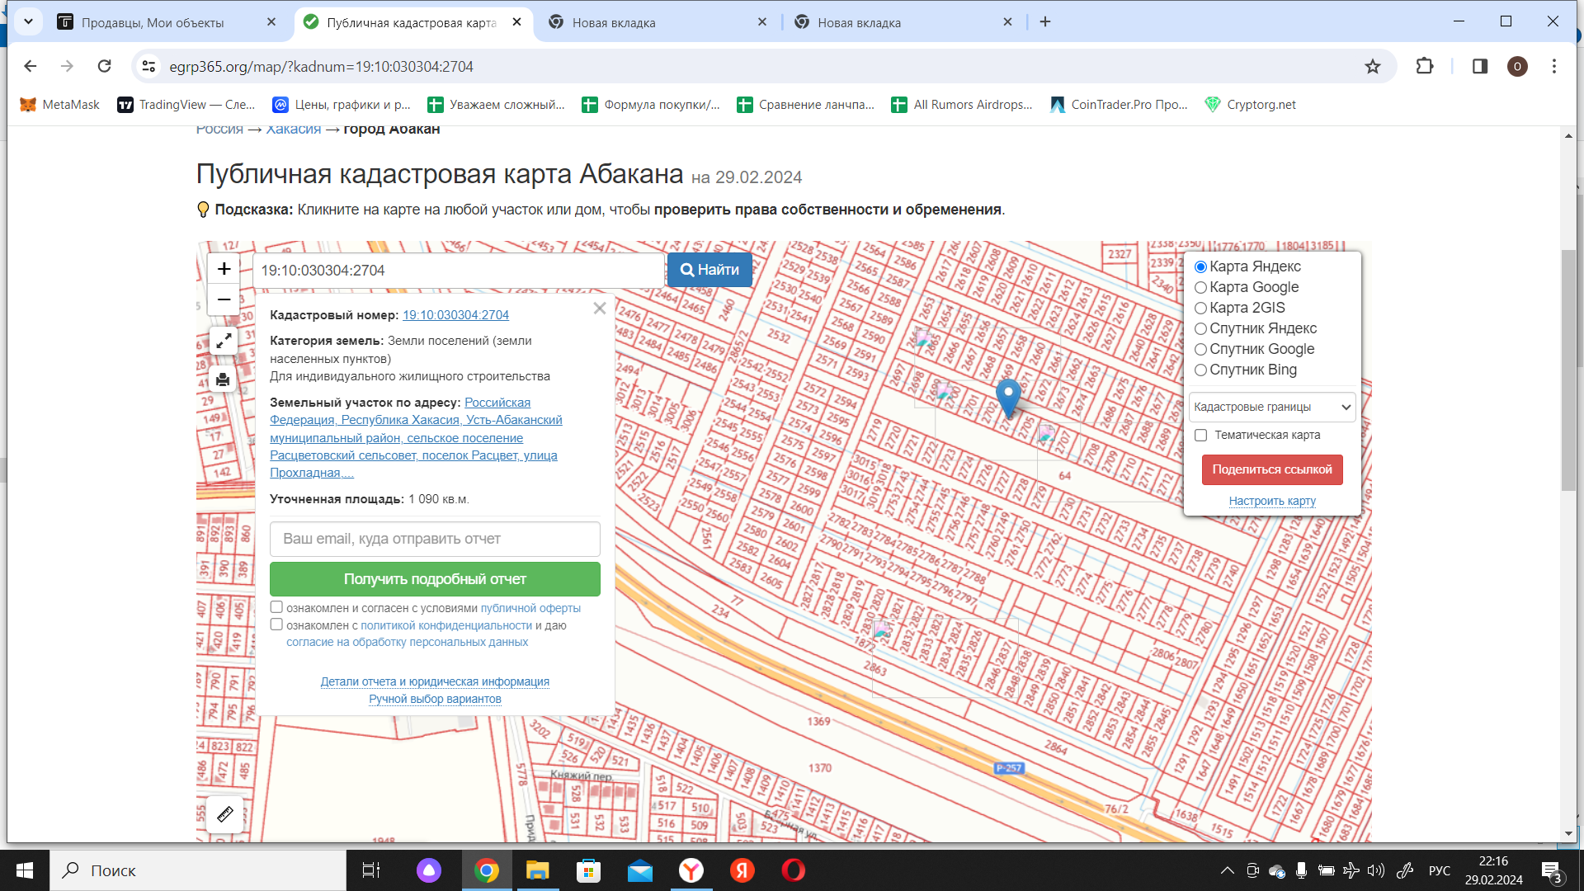Click the blue location marker pin
1584x891 pixels.
tap(1008, 396)
